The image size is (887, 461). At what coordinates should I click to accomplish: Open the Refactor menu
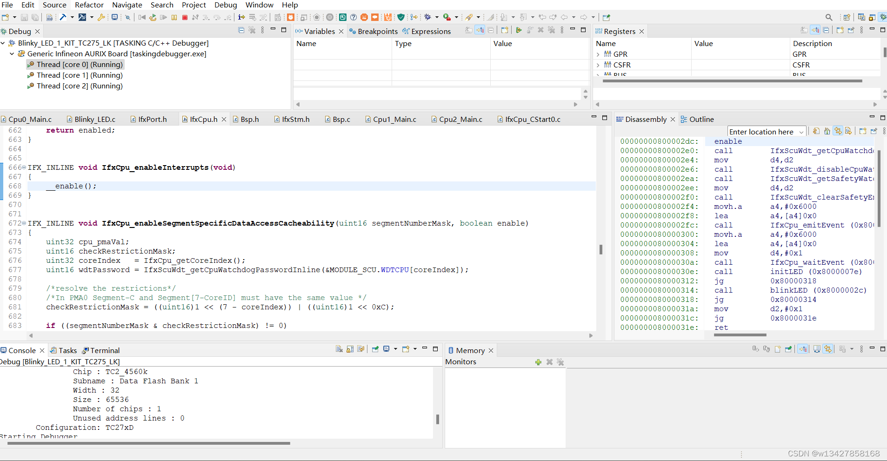89,5
